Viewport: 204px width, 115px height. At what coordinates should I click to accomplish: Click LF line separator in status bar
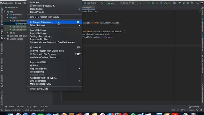(178, 110)
